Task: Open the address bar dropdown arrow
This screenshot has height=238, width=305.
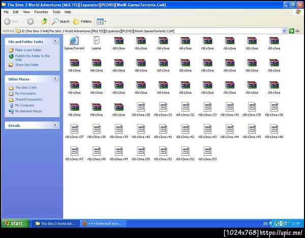Action: [284, 31]
